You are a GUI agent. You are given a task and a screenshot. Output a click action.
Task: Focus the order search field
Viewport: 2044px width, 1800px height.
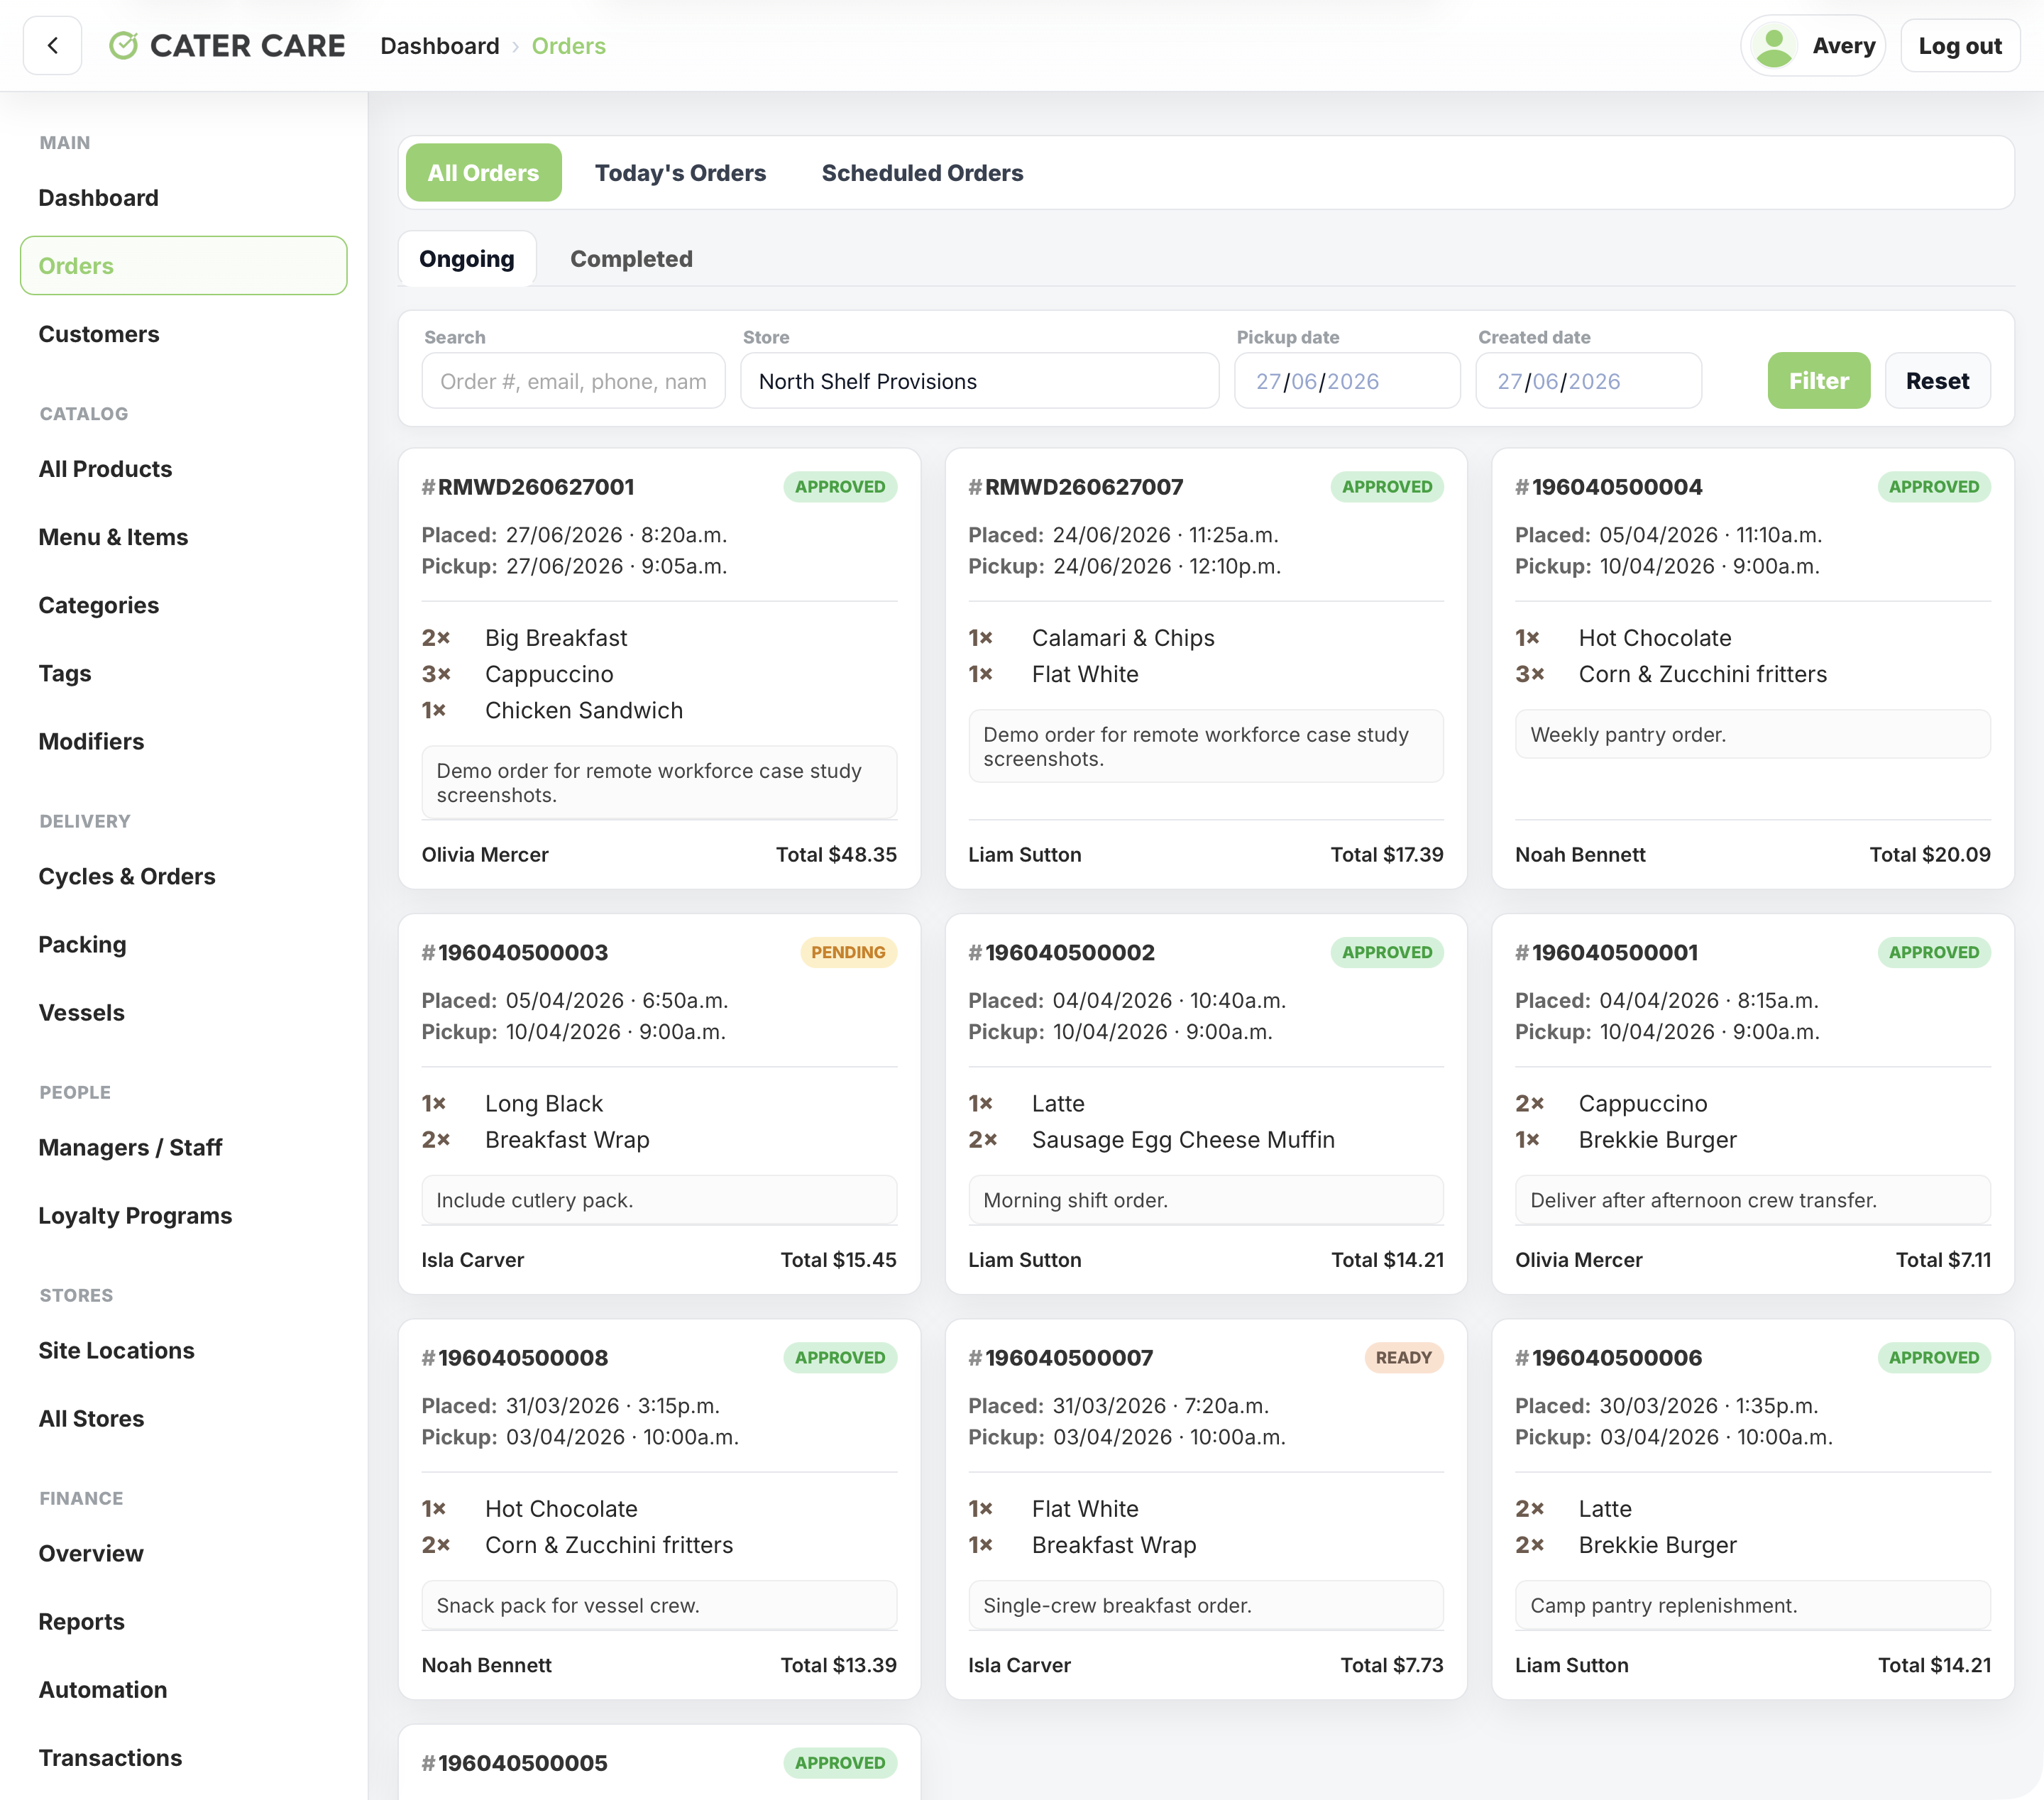click(574, 381)
